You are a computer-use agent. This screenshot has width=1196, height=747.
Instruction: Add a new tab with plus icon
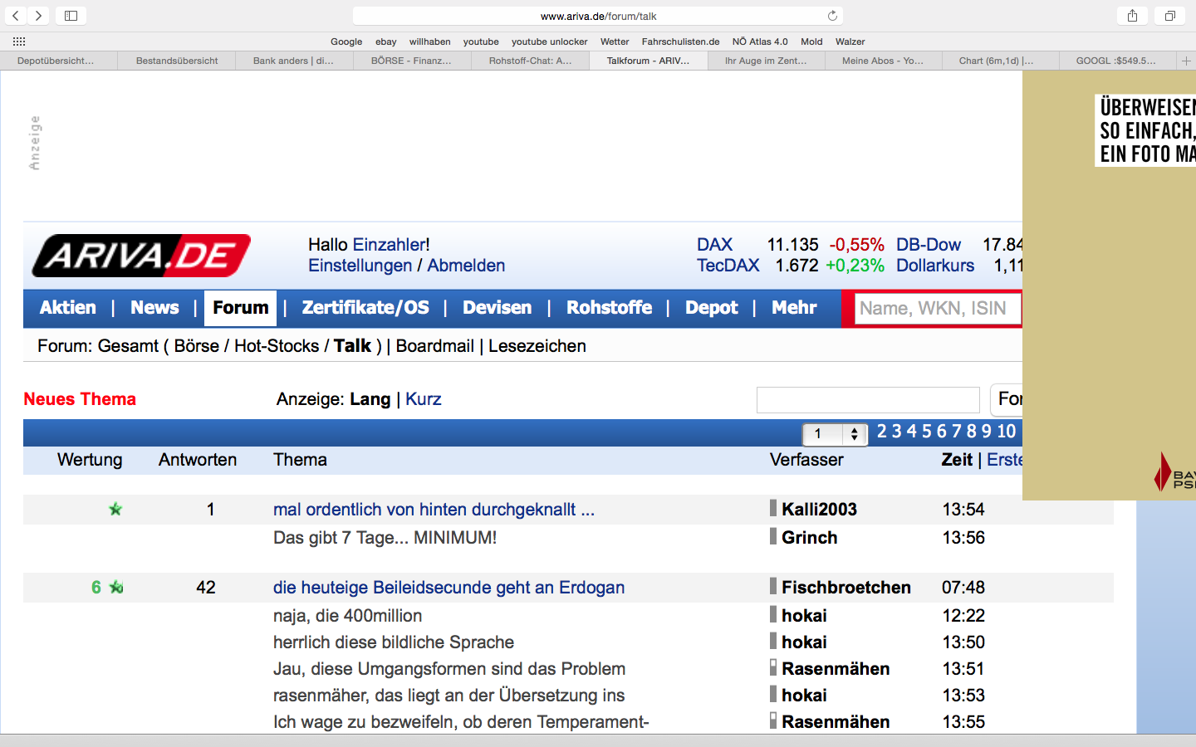pyautogui.click(x=1186, y=61)
